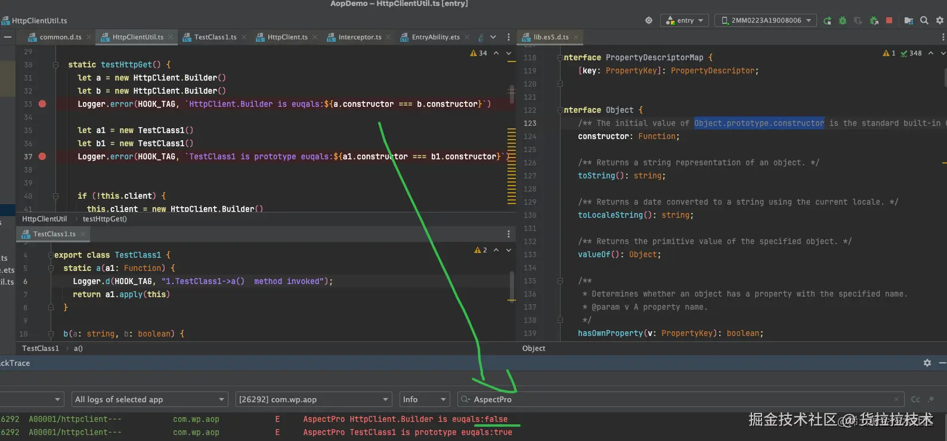Click Attach debugger to process icon

[x=874, y=21]
